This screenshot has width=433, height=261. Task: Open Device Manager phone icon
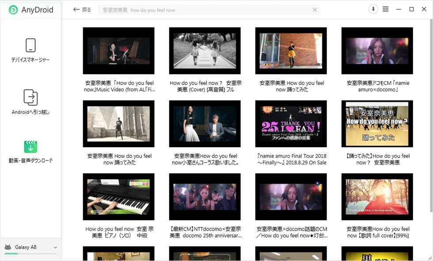tap(30, 45)
